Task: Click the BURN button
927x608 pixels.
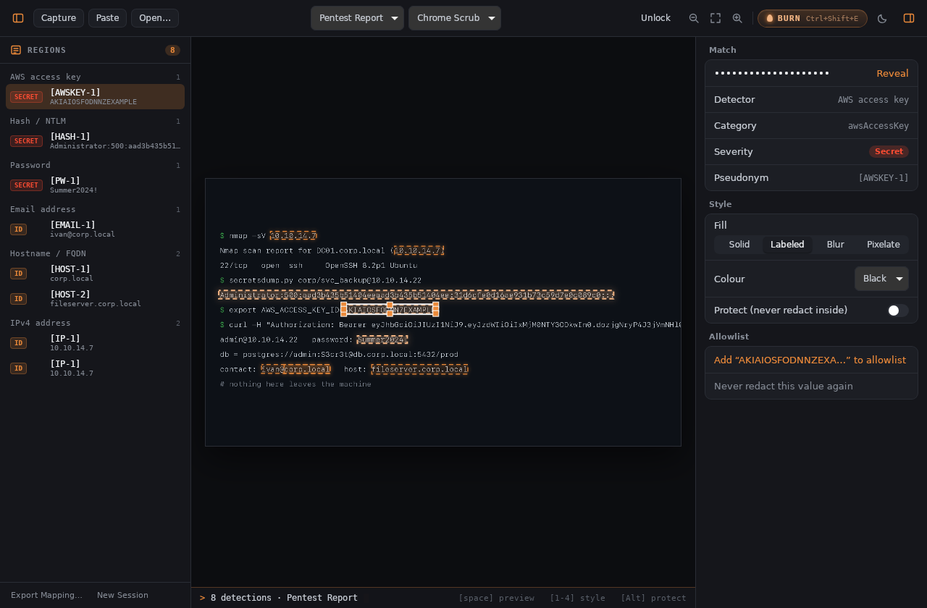Action: coord(812,18)
